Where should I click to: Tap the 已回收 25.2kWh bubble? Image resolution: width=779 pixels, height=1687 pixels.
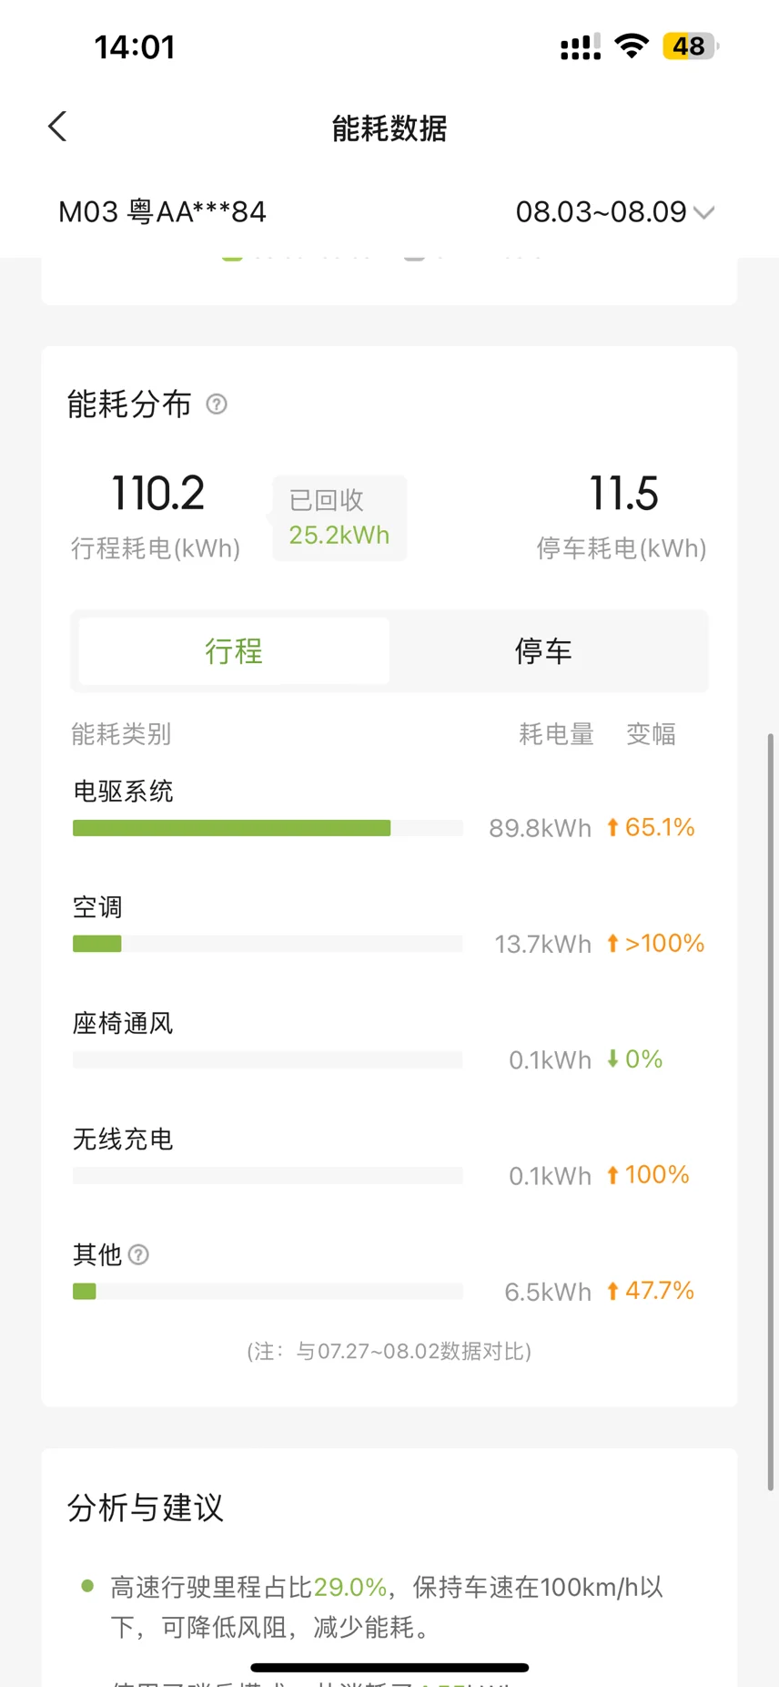click(339, 517)
